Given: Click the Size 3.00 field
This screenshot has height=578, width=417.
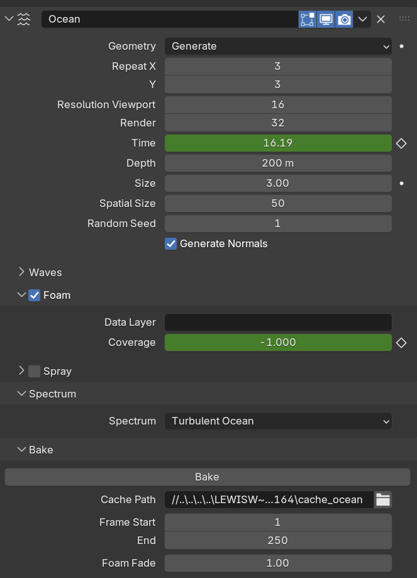Looking at the screenshot, I should [278, 183].
